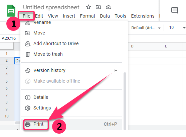The image size is (186, 137).
Task: Check the cloud document status icon
Action: (109, 7)
